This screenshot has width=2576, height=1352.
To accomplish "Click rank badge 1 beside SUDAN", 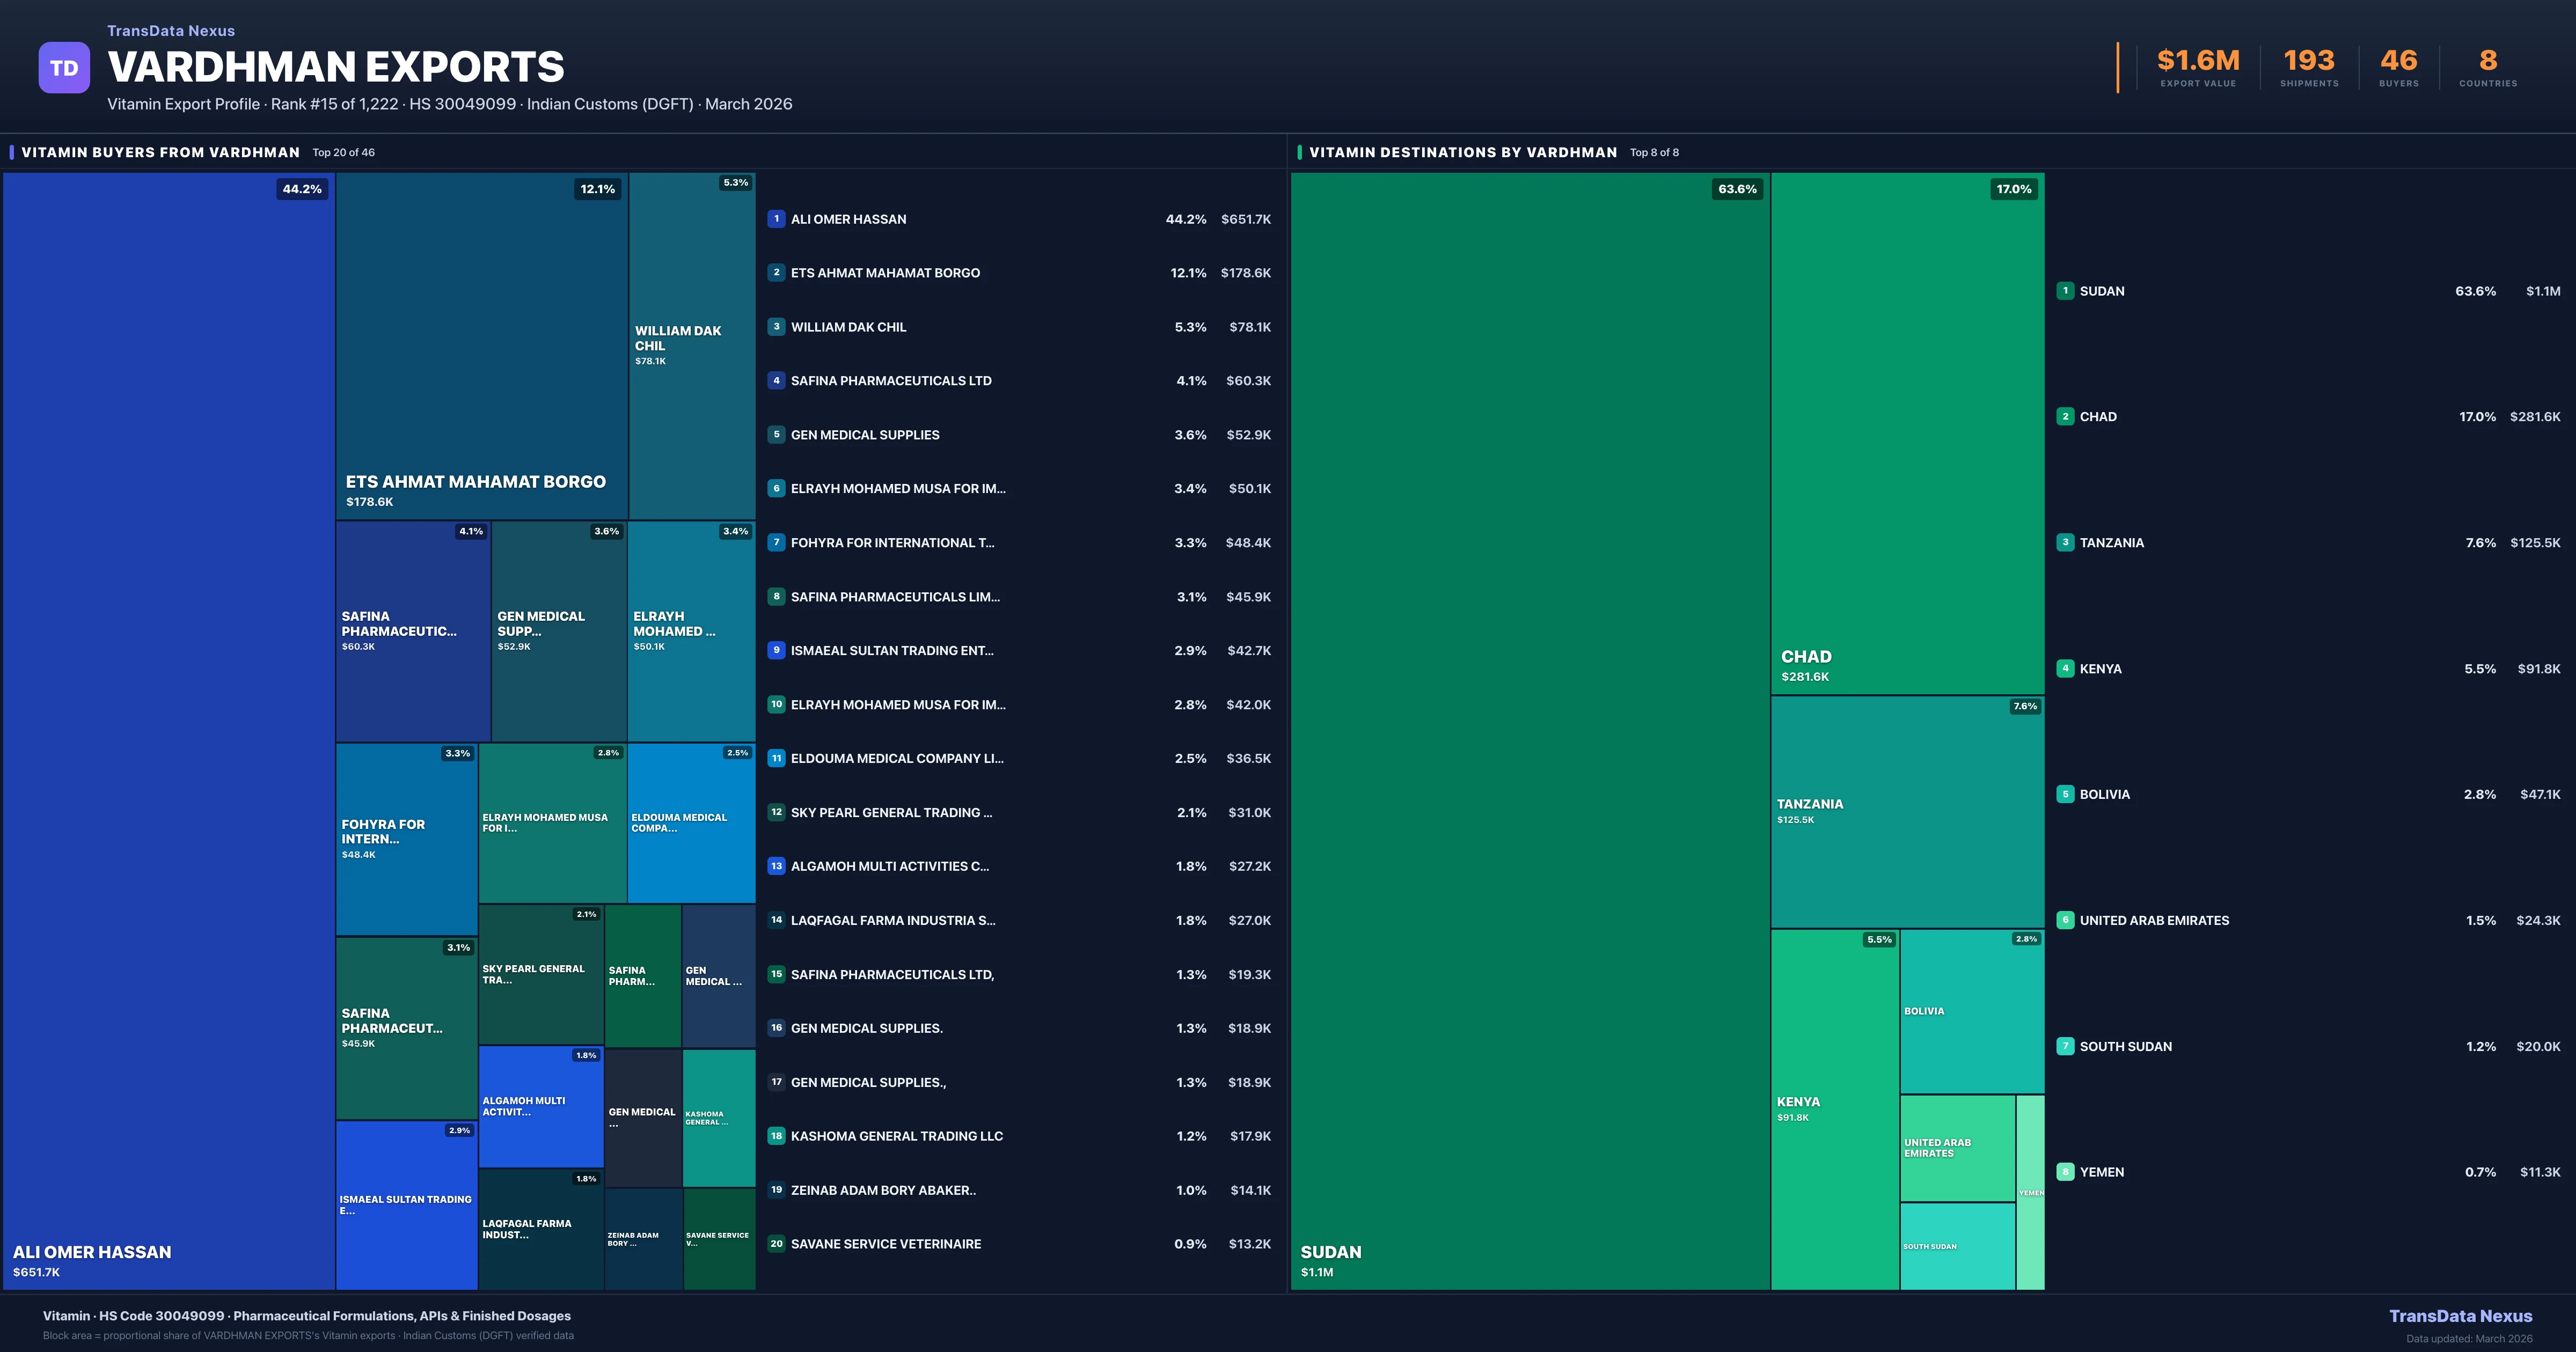I will (2065, 291).
